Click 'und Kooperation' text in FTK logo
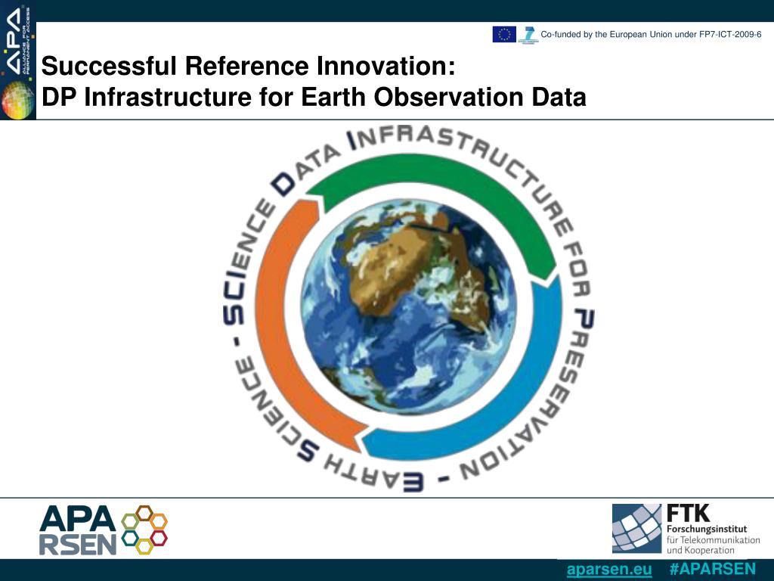774x581 pixels. [x=701, y=551]
